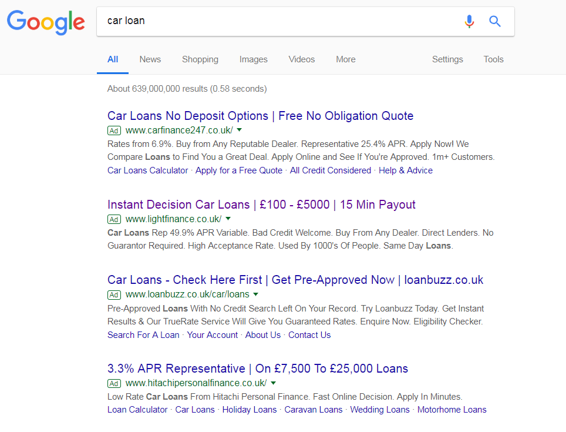Click About 639,000,000 results text
This screenshot has height=432, width=566.
pos(187,89)
